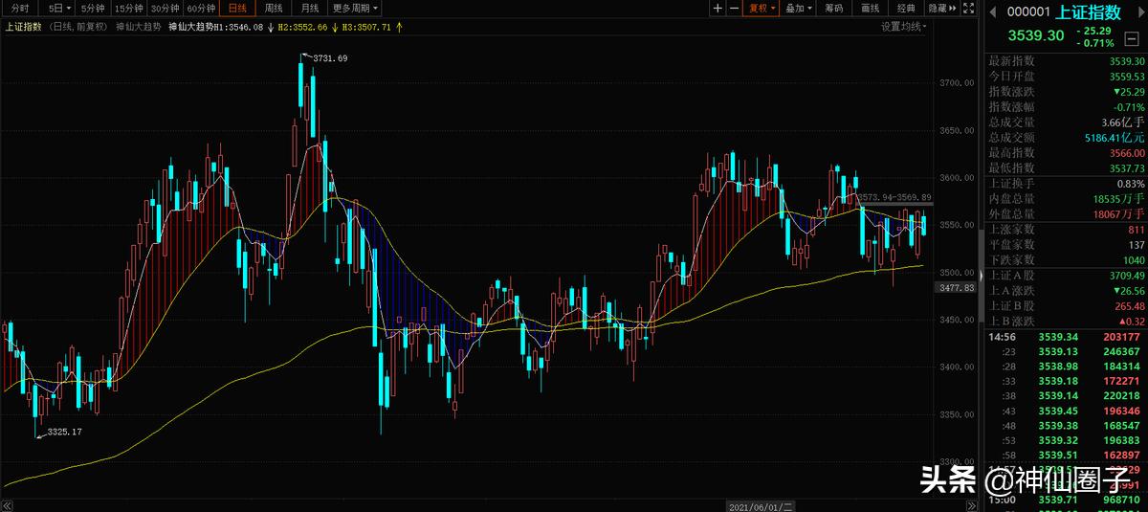Screen dimensions: 1148x512
Task: Click the H3:3507.71 indicator value
Action: (367, 27)
